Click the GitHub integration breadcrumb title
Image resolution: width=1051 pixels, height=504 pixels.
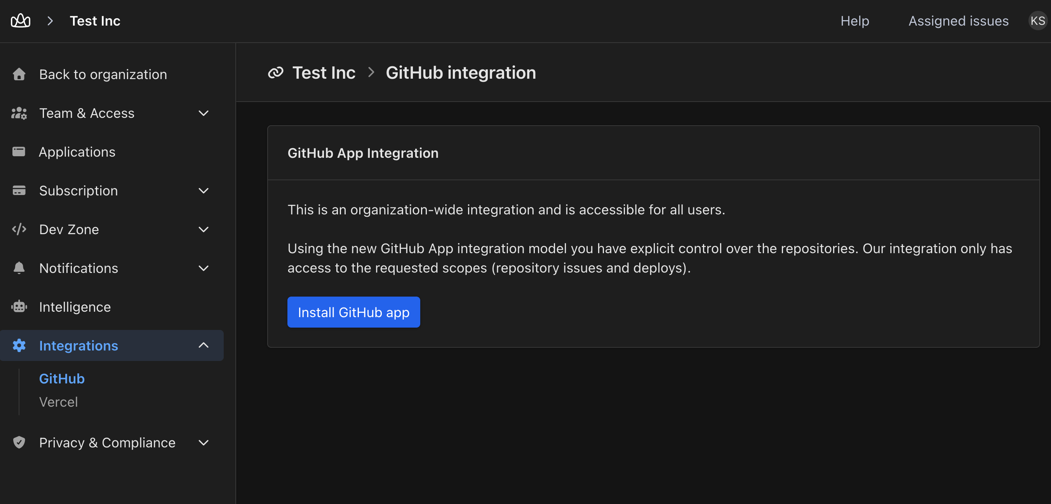point(461,72)
